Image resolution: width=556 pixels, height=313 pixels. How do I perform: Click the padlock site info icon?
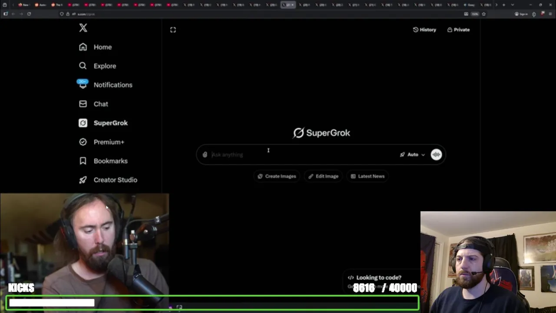[x=68, y=14]
